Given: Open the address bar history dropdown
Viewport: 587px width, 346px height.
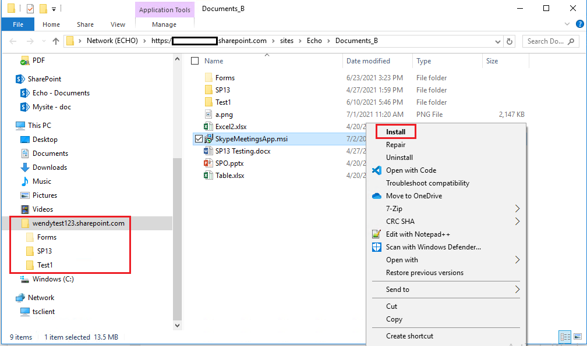Looking at the screenshot, I should 497,41.
